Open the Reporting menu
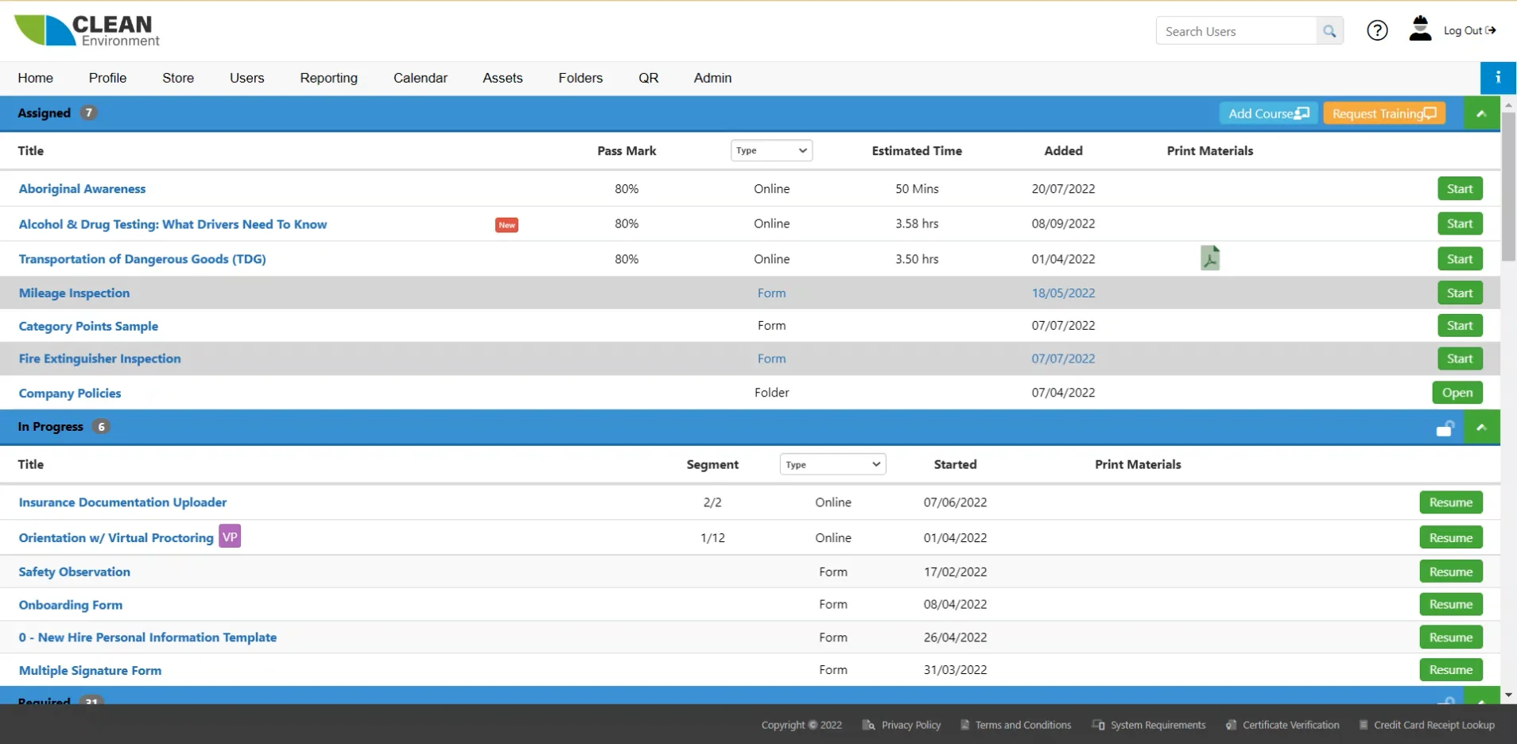Viewport: 1517px width, 744px height. pos(328,78)
